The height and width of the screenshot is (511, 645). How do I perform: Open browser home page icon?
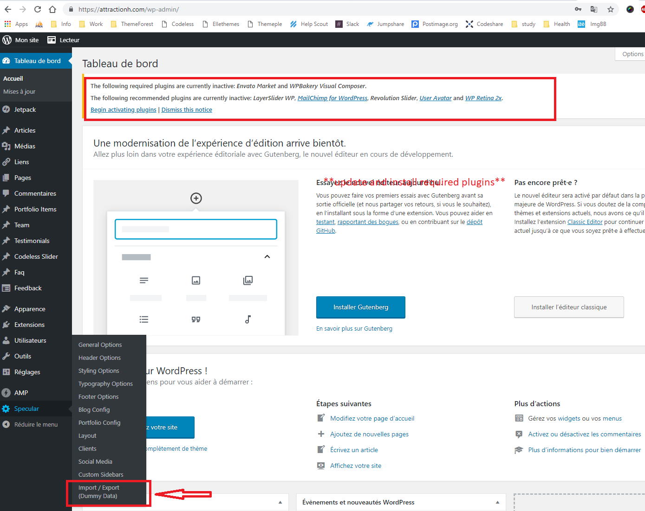[52, 9]
